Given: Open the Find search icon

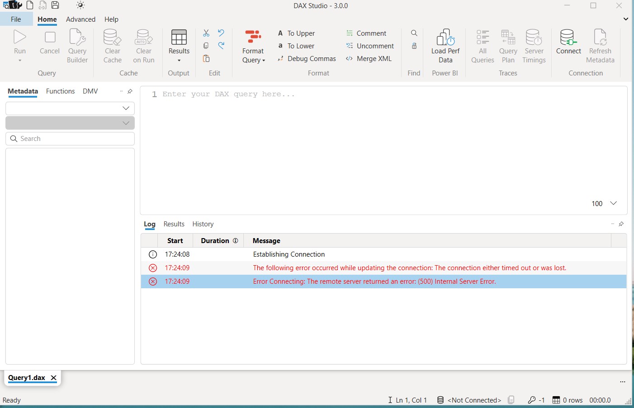Looking at the screenshot, I should click(414, 33).
